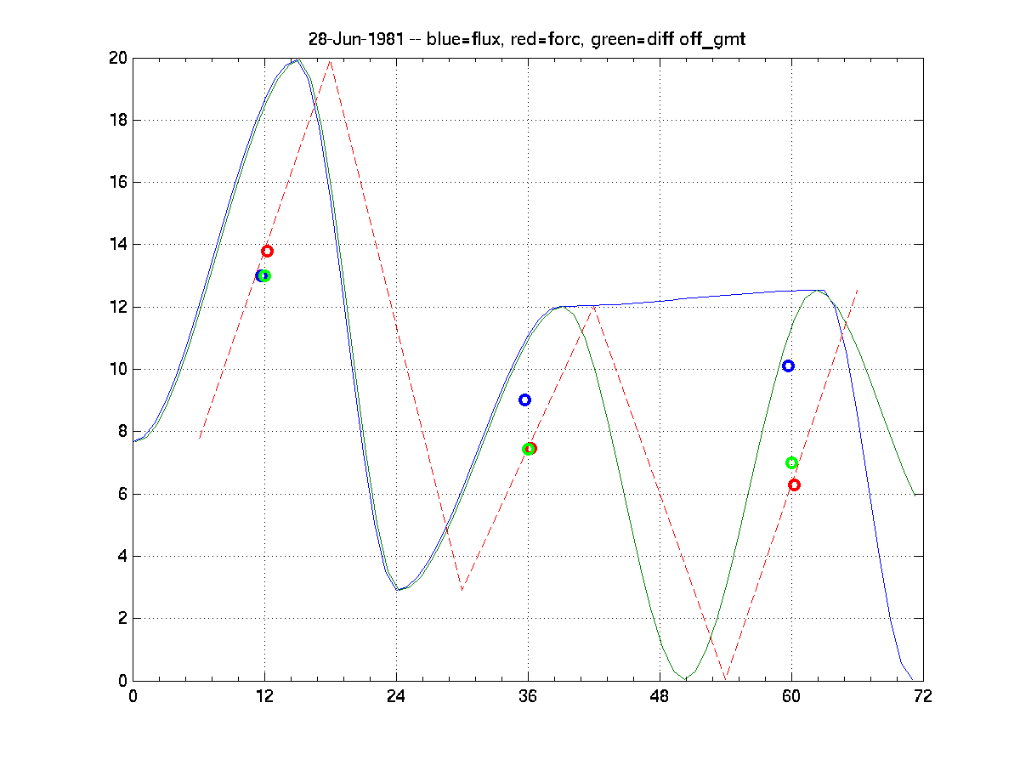
Task: Click the overlapping green-red marker near x=36
Action: [529, 448]
